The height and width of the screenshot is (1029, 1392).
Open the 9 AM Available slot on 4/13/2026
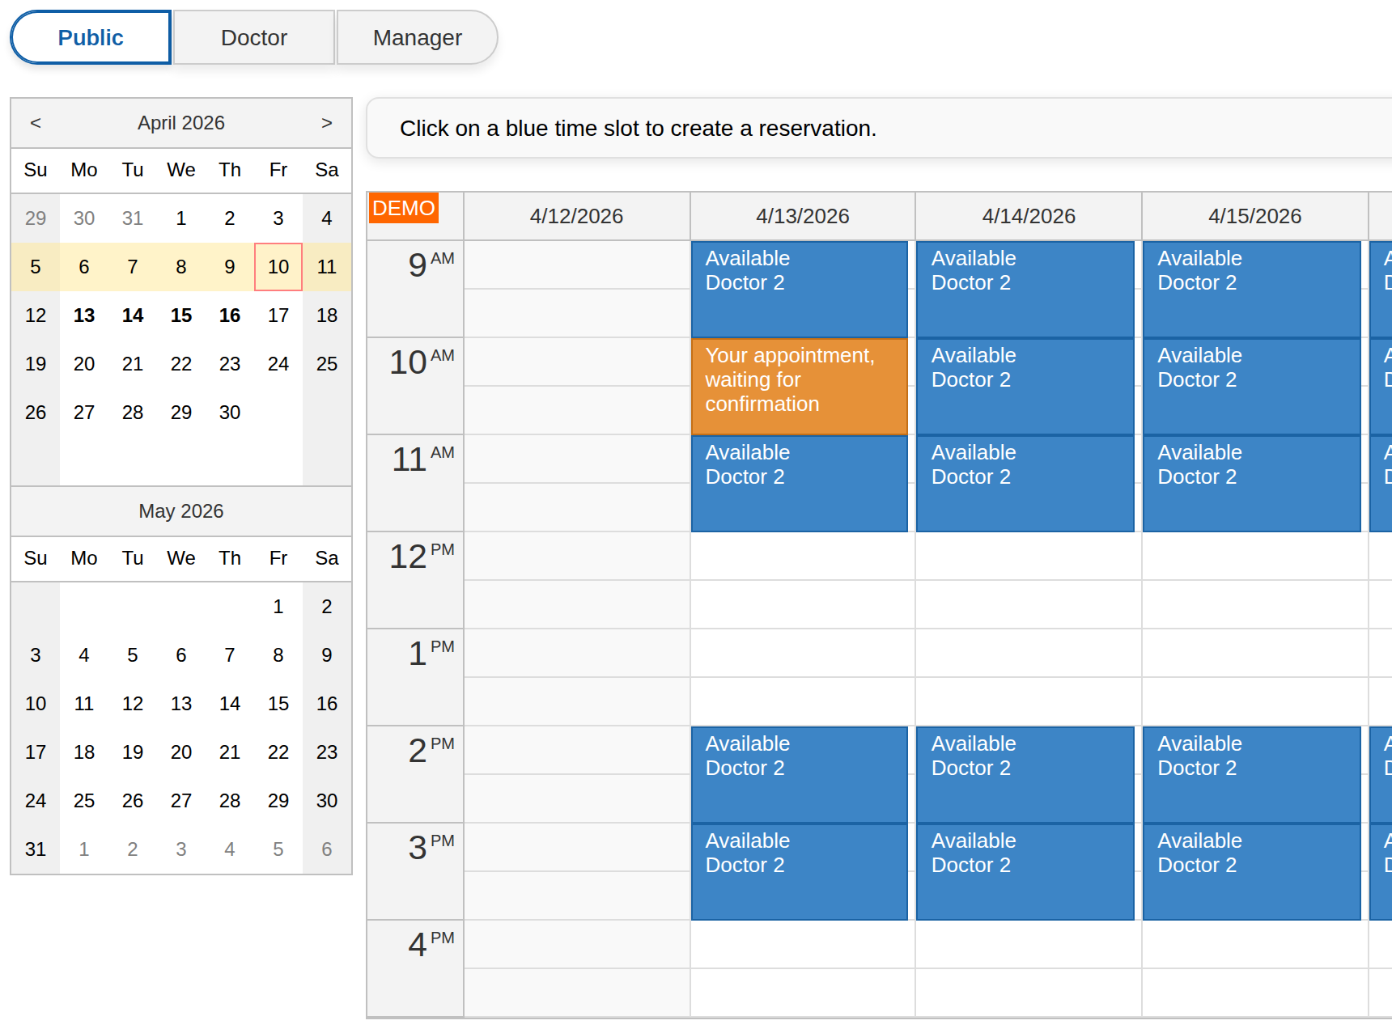799,288
